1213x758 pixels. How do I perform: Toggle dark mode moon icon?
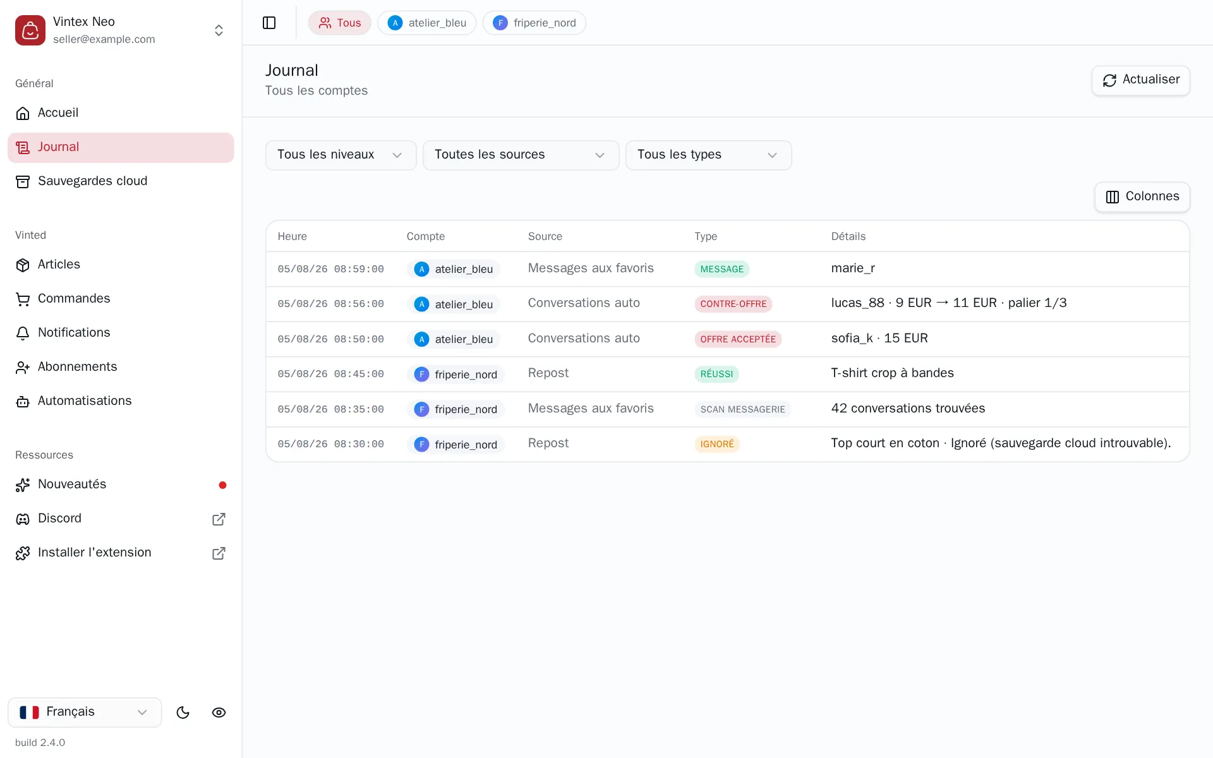[183, 713]
